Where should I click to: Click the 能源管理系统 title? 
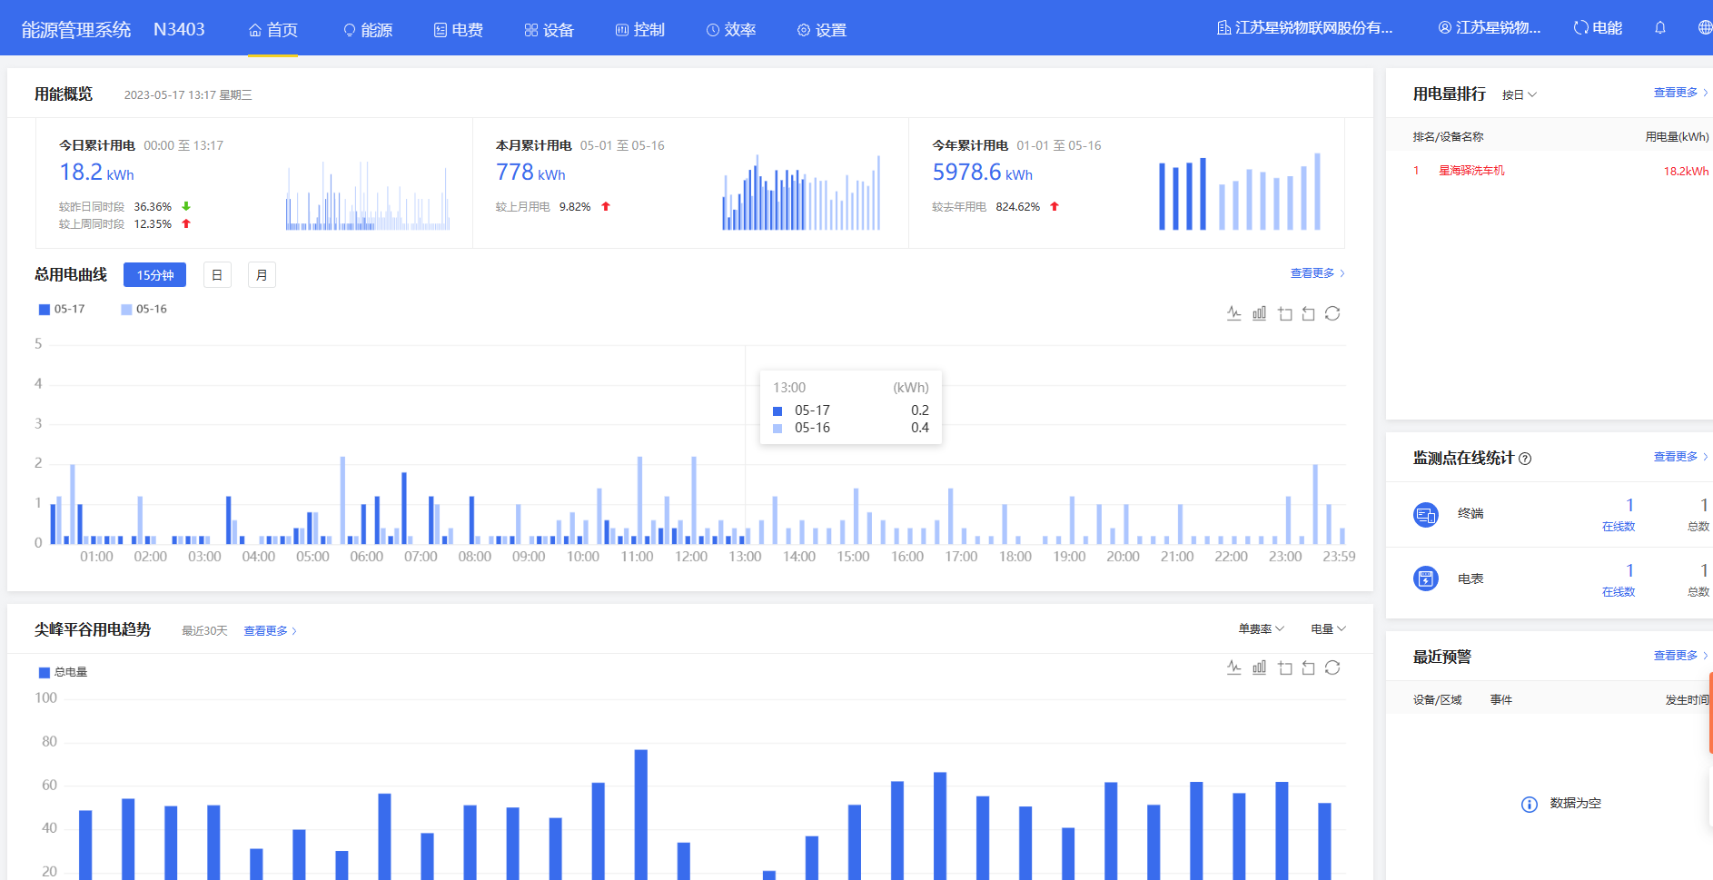click(x=76, y=30)
